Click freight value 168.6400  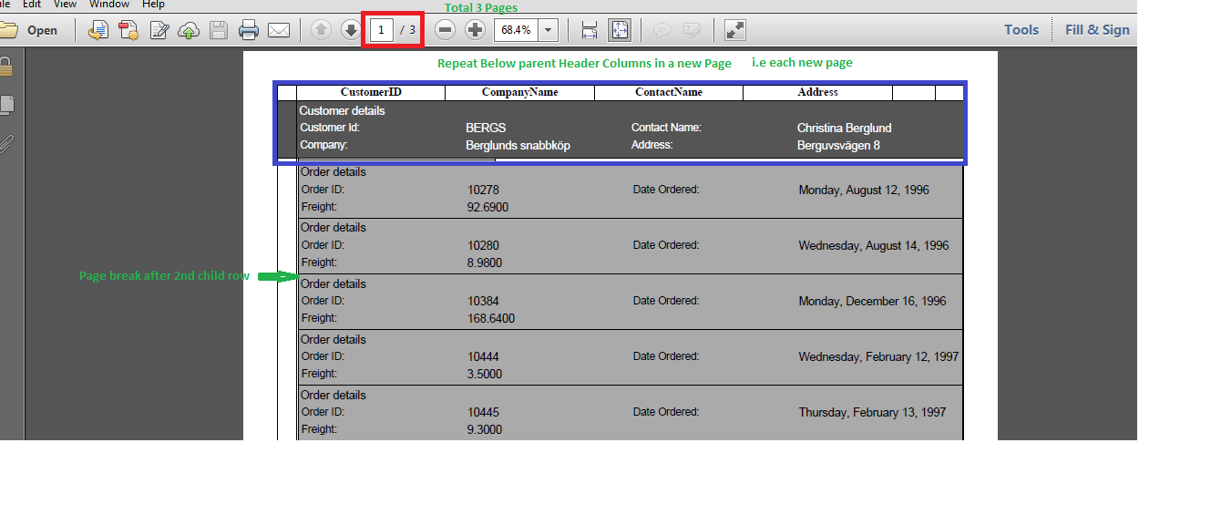tap(491, 319)
